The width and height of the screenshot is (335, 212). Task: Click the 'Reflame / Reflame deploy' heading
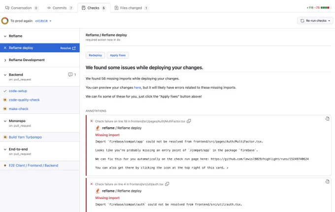pos(106,35)
